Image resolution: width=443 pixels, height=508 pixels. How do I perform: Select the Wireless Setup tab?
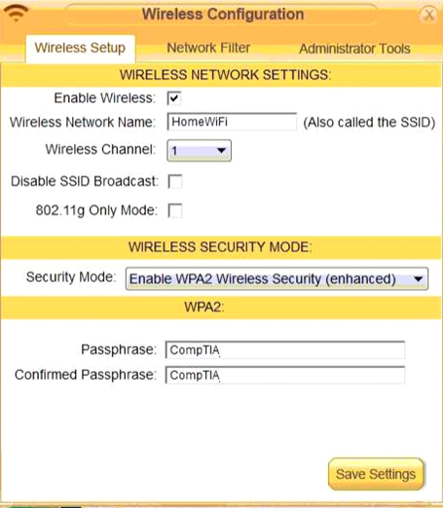[x=80, y=48]
